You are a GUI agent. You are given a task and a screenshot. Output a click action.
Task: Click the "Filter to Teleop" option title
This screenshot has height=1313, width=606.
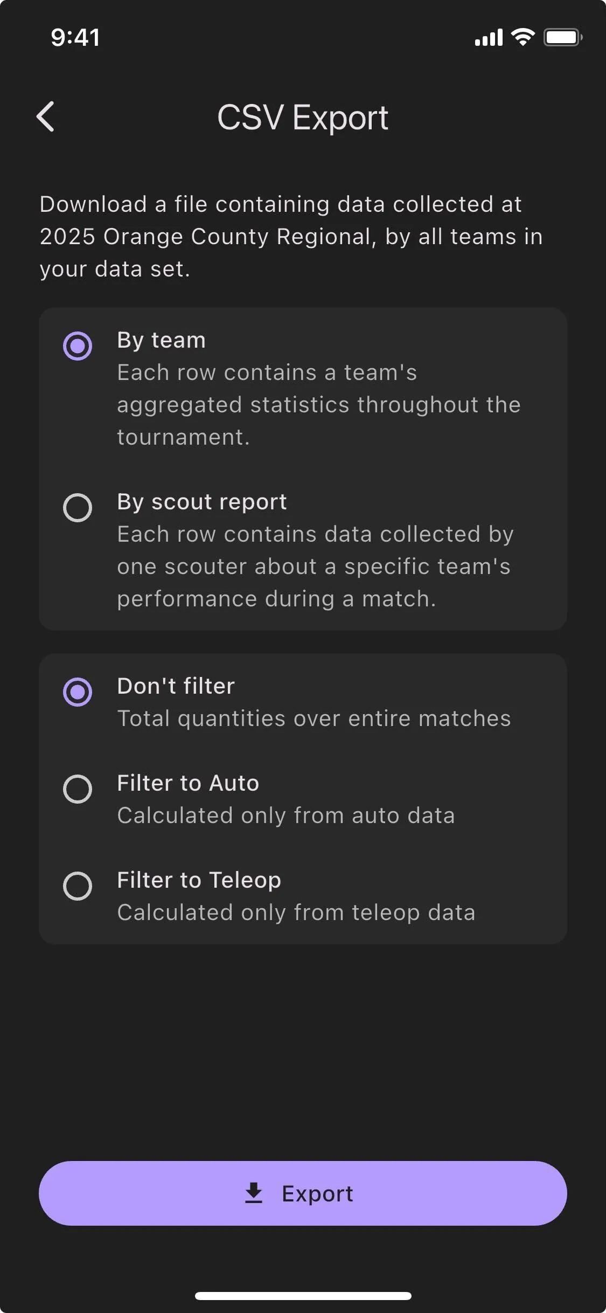pos(199,880)
